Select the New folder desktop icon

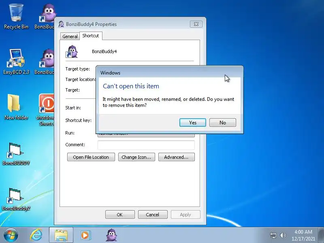(x=16, y=107)
